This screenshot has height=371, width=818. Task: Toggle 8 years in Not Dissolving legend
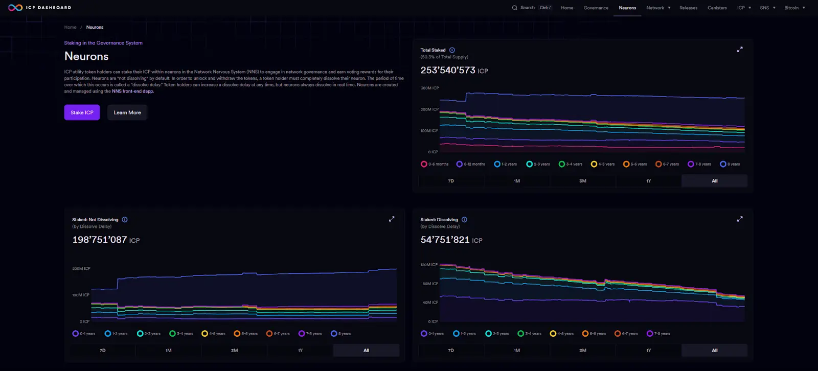(x=340, y=334)
